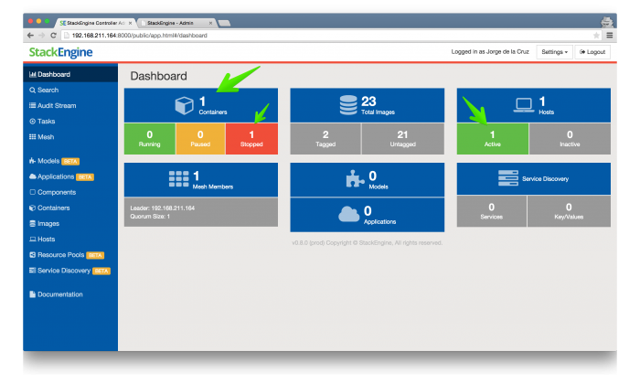
Task: Open the Inactive hosts tile
Action: coord(570,139)
